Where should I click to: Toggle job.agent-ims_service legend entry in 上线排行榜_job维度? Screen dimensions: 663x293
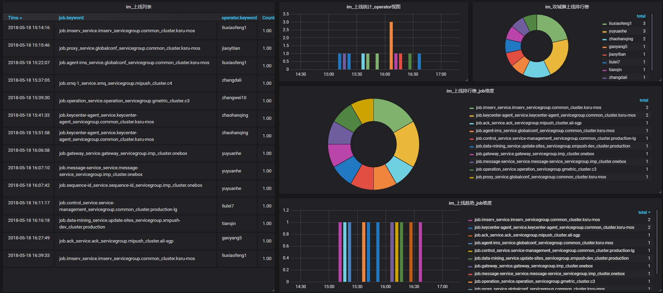(x=545, y=131)
